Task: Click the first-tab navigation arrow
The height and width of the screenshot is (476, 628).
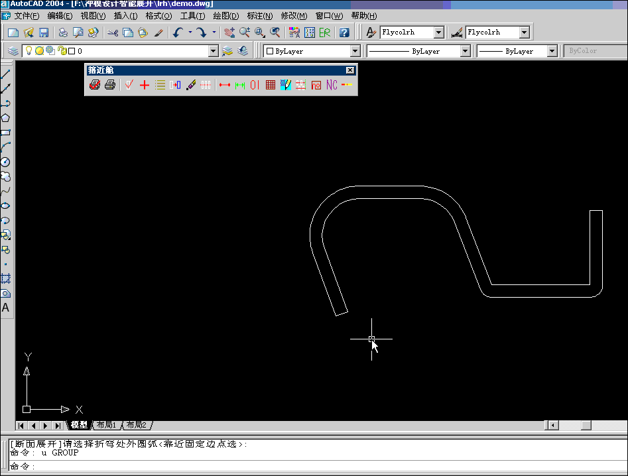Action: 21,426
